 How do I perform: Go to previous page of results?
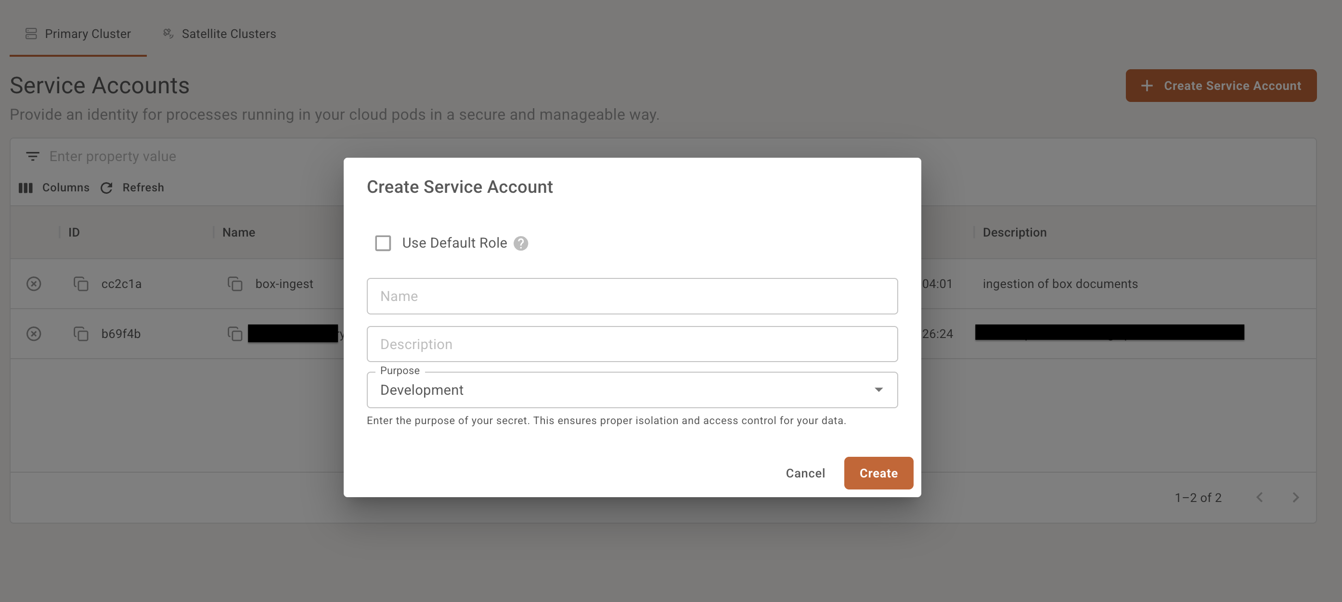(1259, 497)
